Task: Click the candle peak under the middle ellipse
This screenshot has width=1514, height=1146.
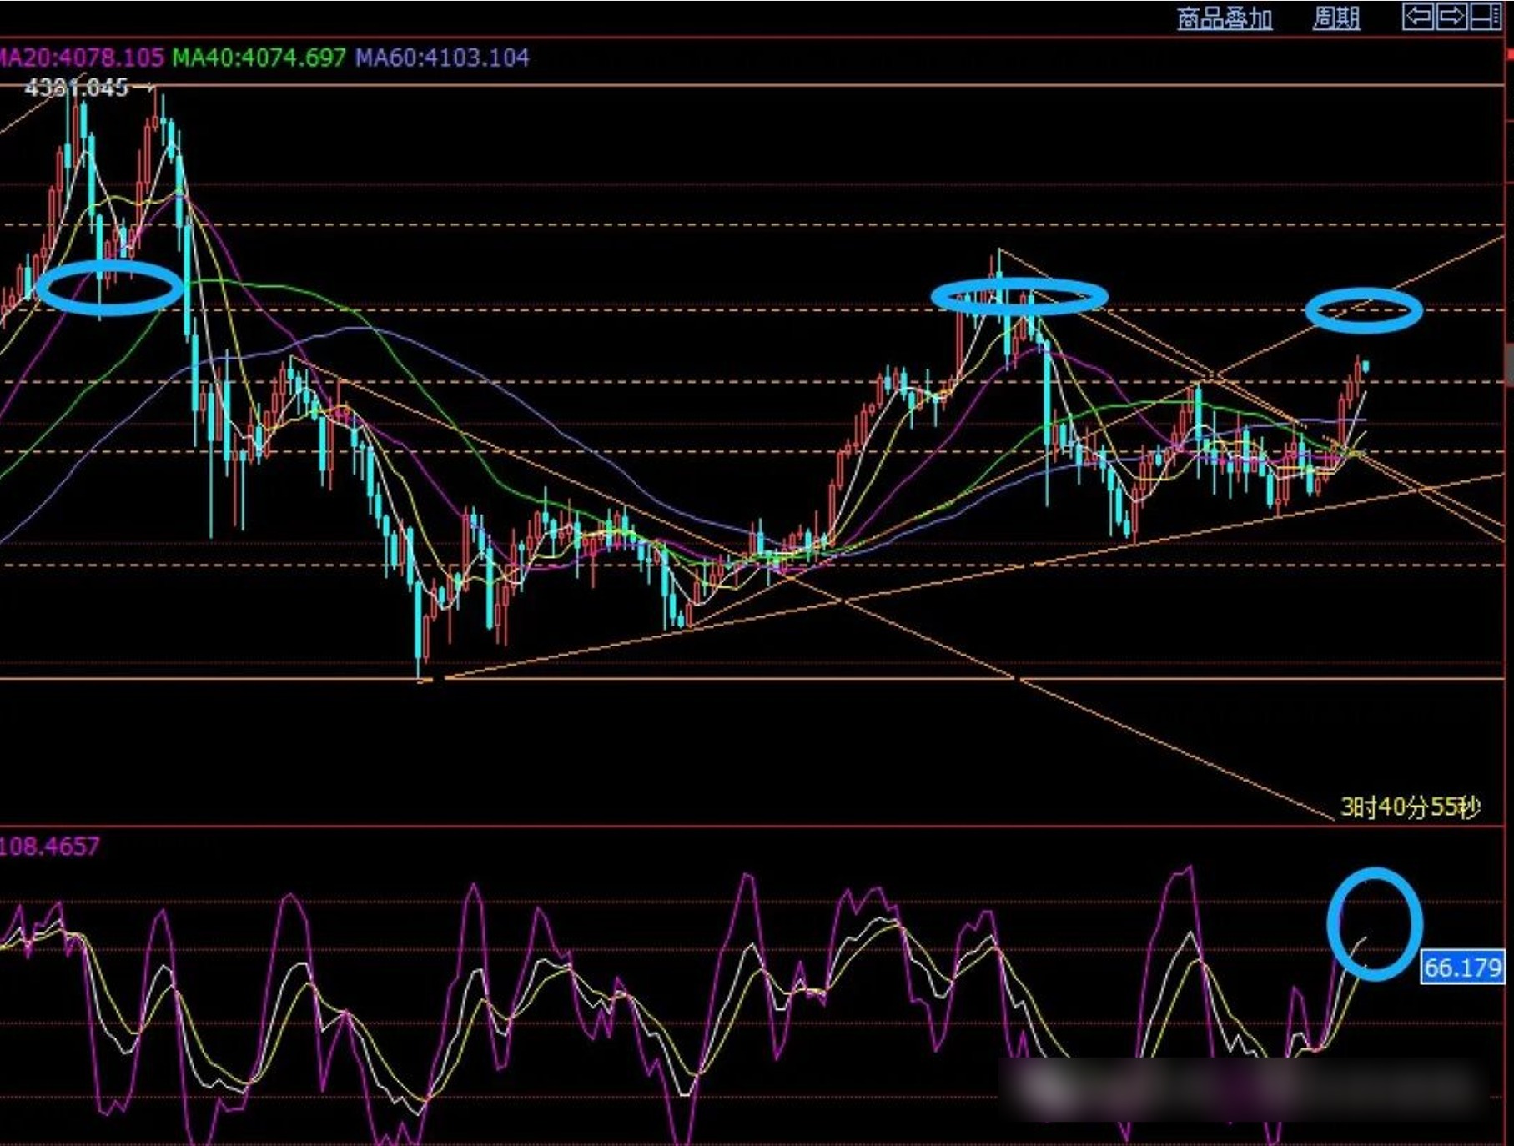Action: point(999,252)
